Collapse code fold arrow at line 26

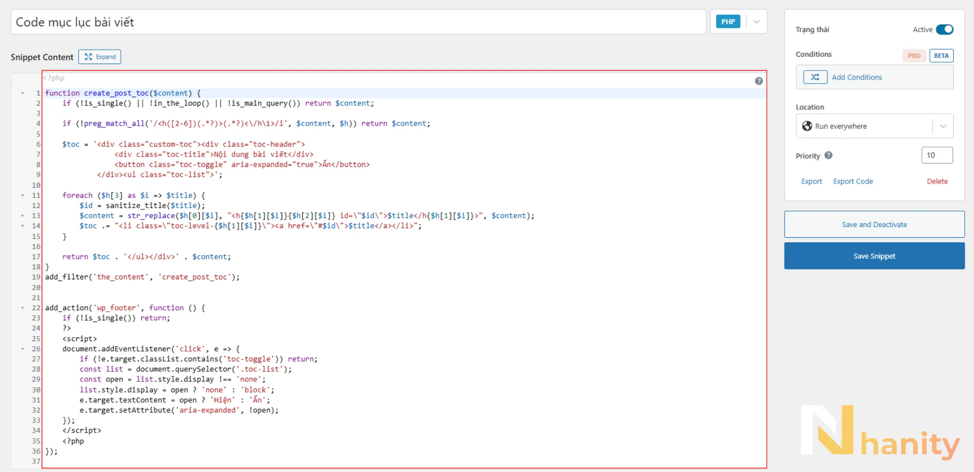(x=22, y=349)
